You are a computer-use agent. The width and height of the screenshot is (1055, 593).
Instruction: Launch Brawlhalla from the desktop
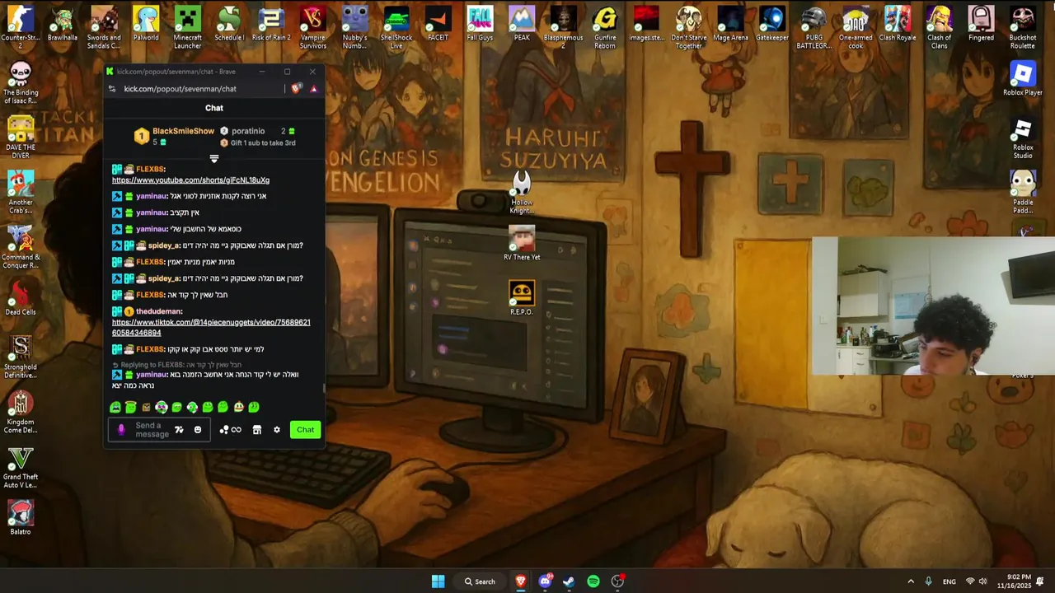pyautogui.click(x=63, y=25)
